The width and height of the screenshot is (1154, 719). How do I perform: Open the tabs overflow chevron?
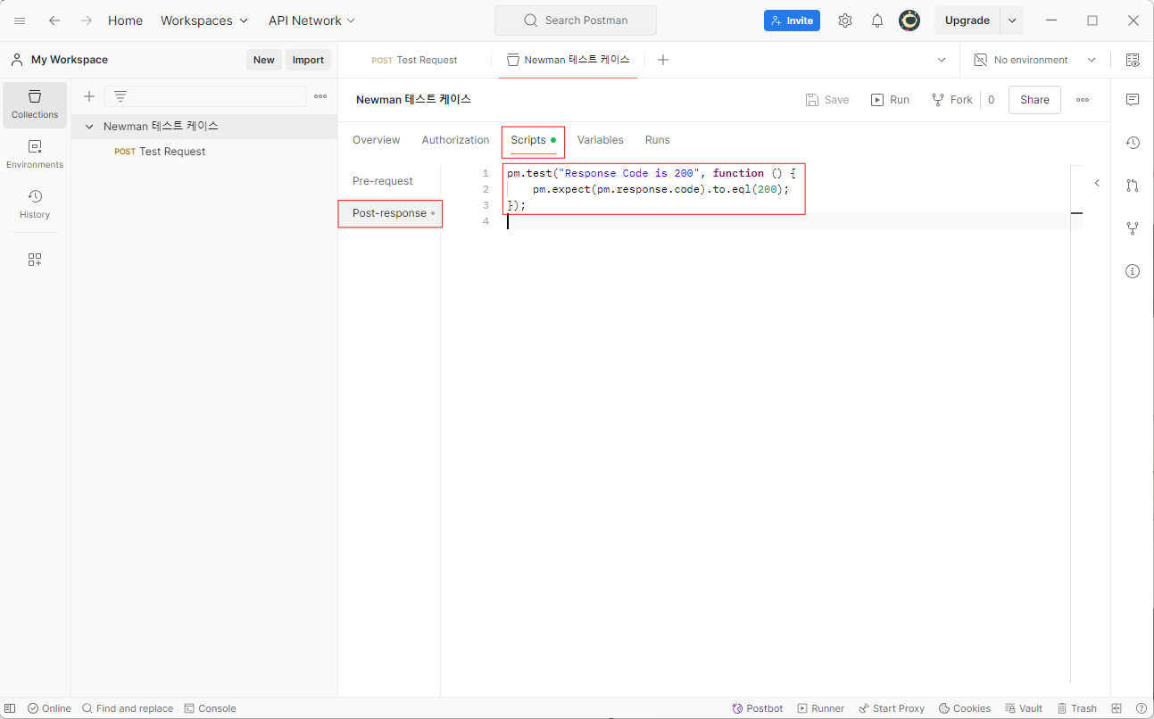coord(942,60)
